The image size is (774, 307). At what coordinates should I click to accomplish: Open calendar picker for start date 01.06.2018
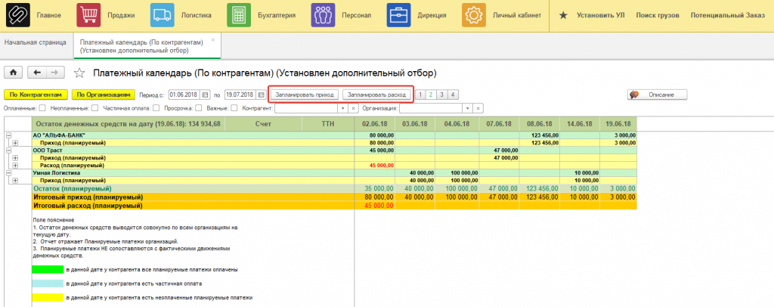[206, 95]
